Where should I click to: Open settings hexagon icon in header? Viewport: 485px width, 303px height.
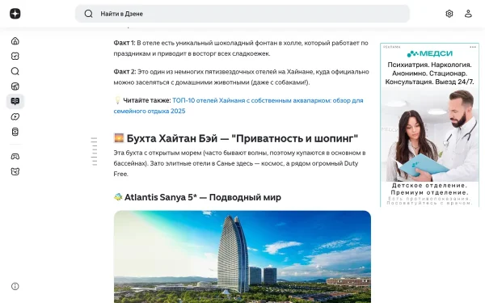[x=449, y=14]
